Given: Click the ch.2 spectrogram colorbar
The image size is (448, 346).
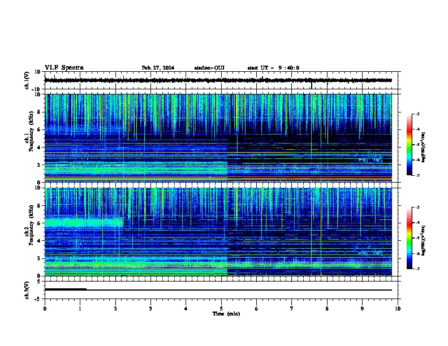Looking at the screenshot, I should [x=410, y=238].
